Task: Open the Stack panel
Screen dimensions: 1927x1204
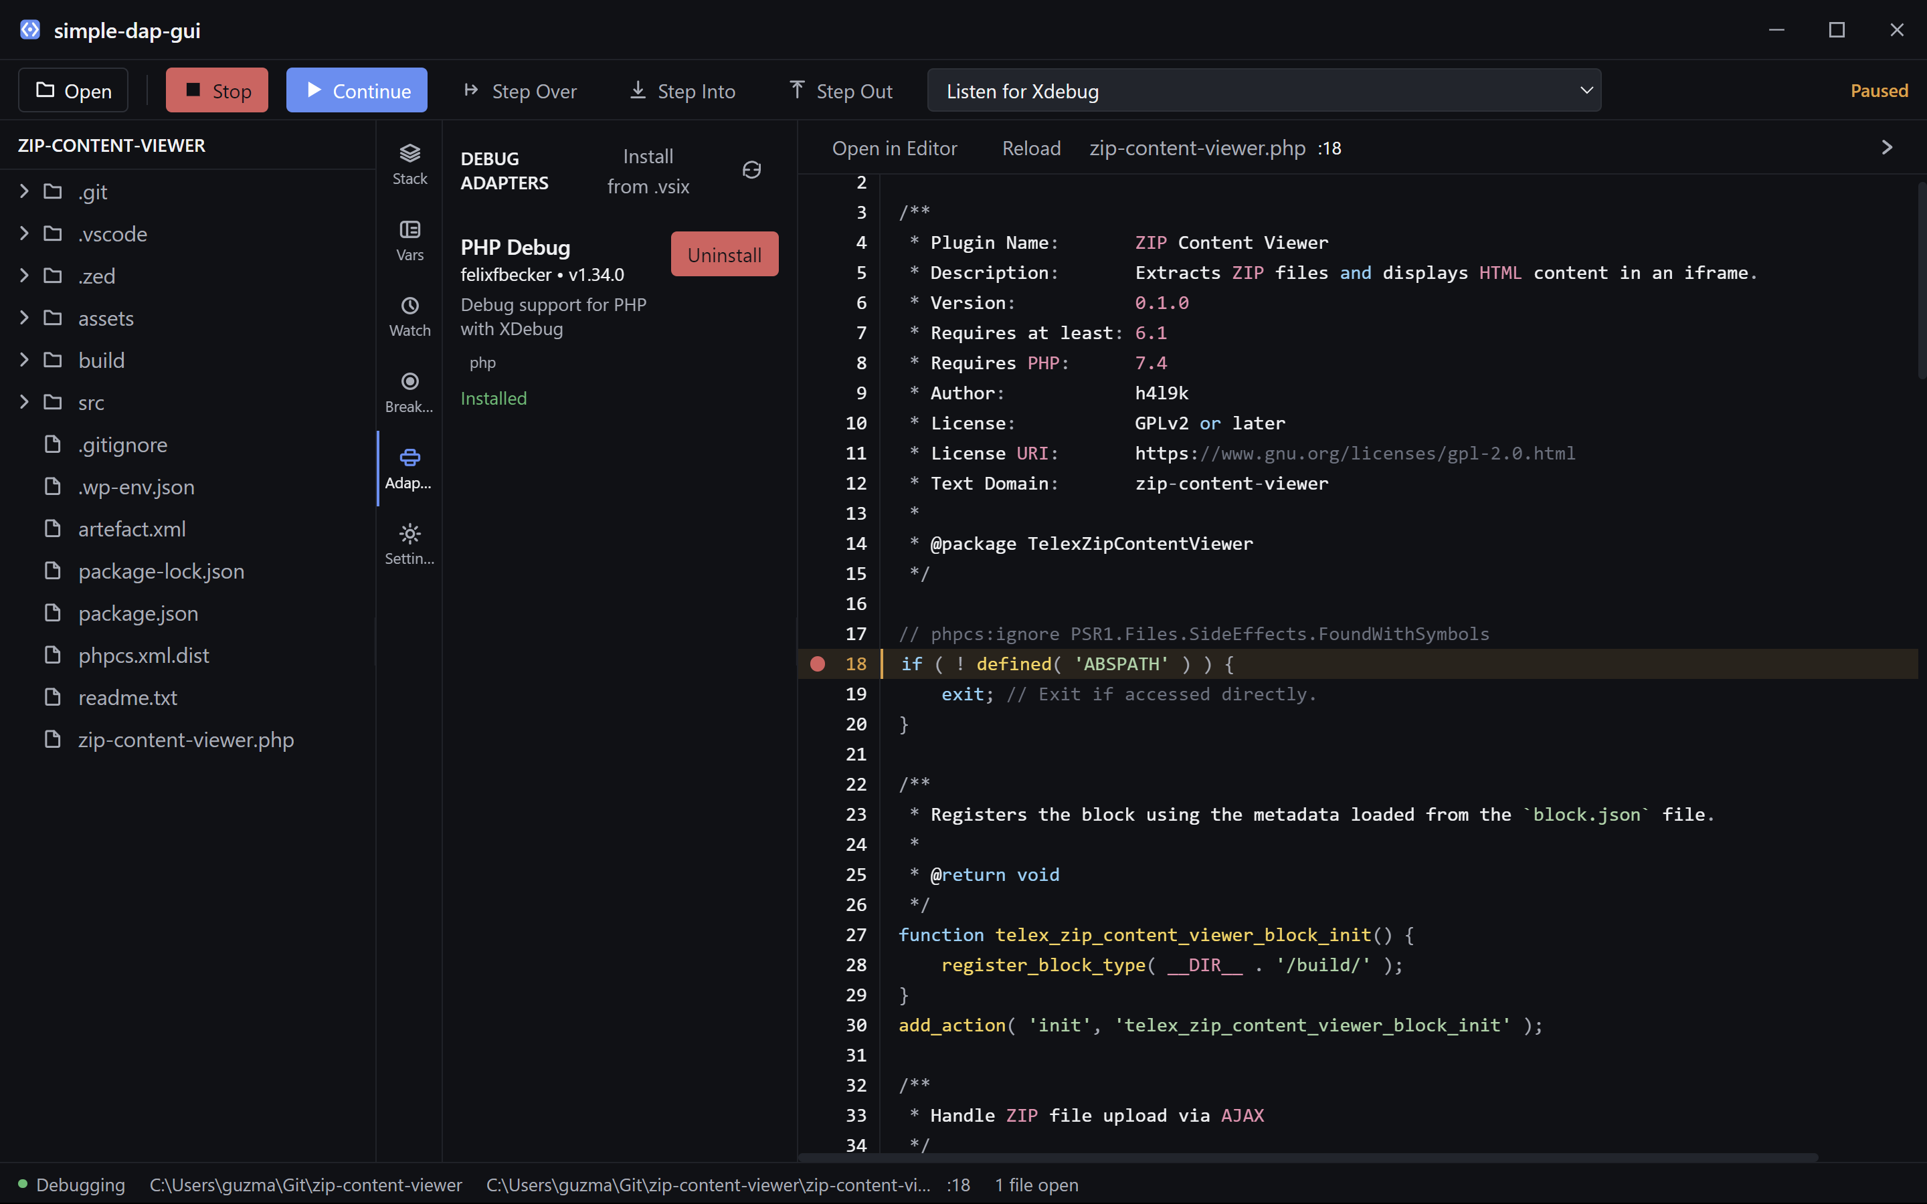Action: 409,164
